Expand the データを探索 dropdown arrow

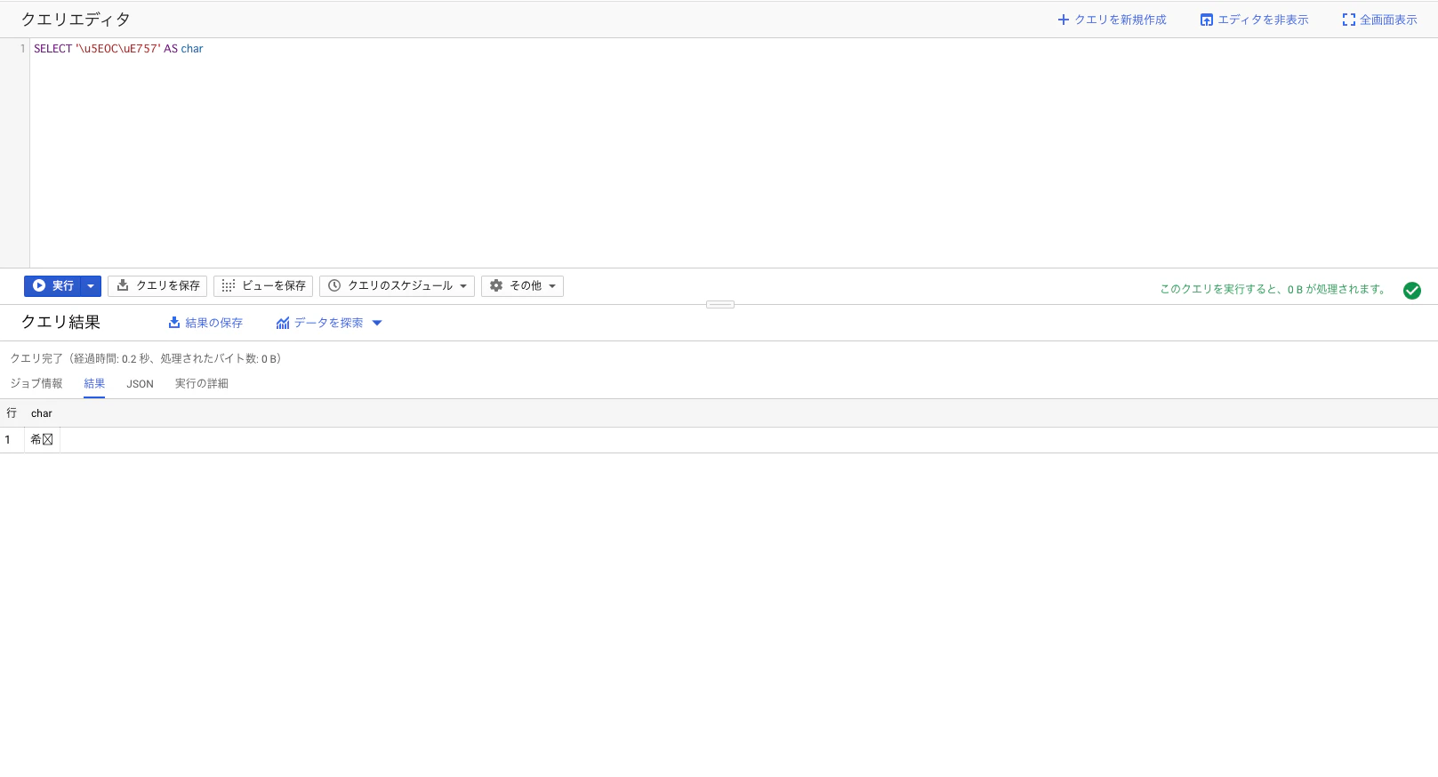[x=377, y=323]
